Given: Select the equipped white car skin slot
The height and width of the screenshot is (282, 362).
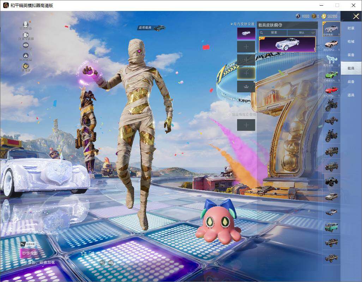Looking at the screenshot, I should coord(246,33).
